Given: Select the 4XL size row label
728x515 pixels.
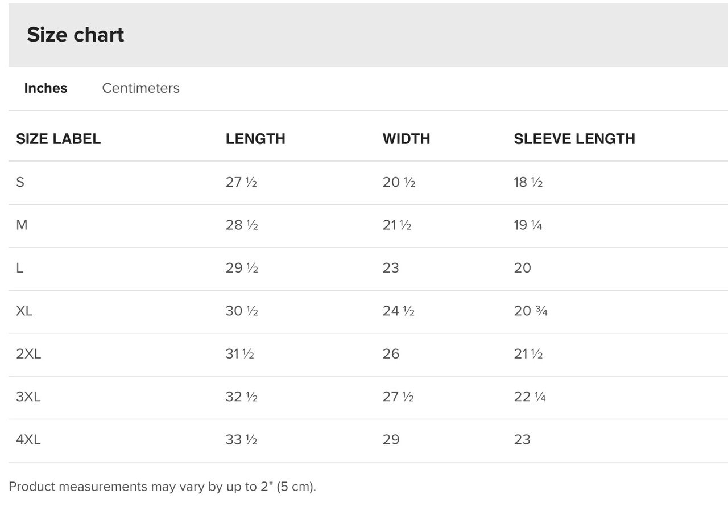Looking at the screenshot, I should 28,440.
